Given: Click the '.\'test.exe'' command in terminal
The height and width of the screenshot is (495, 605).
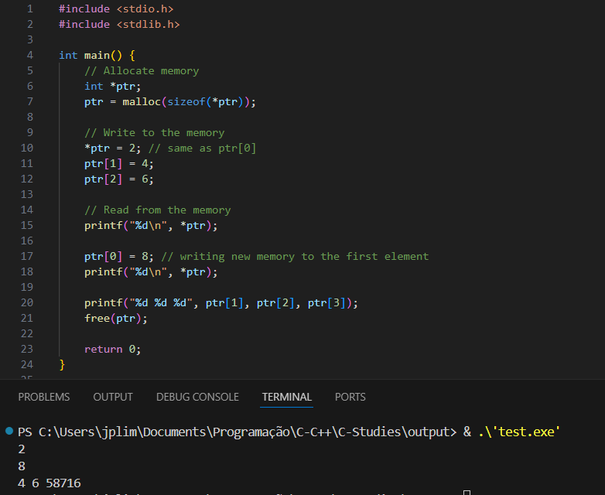Looking at the screenshot, I should pos(519,432).
